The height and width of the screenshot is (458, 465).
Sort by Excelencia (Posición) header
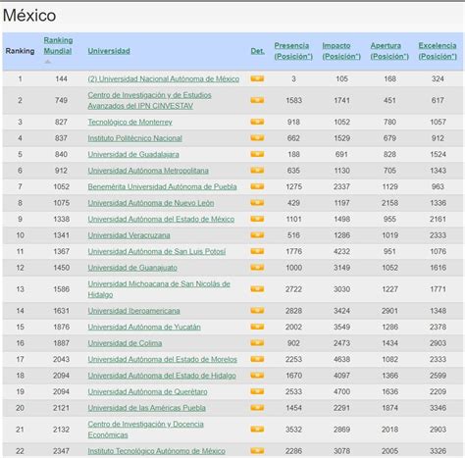pos(438,51)
